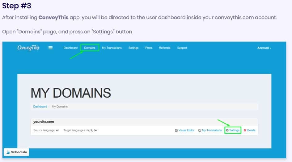Open the Support nav item
Image resolution: width=292 pixels, height=162 pixels.
pos(182,48)
